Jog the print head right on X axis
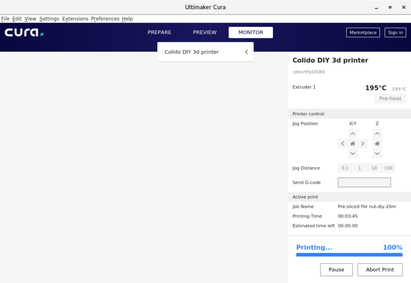This screenshot has width=411, height=283. 363,144
